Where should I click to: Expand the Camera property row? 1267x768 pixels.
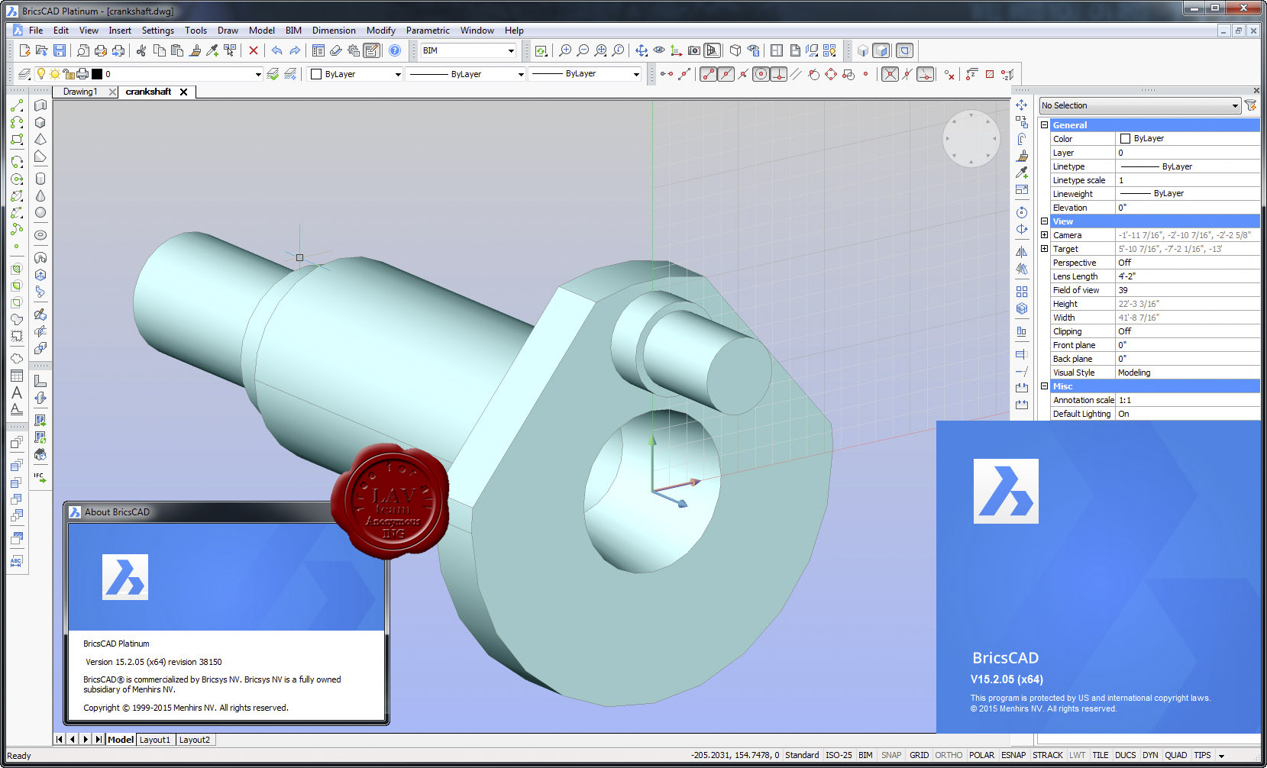pyautogui.click(x=1044, y=235)
